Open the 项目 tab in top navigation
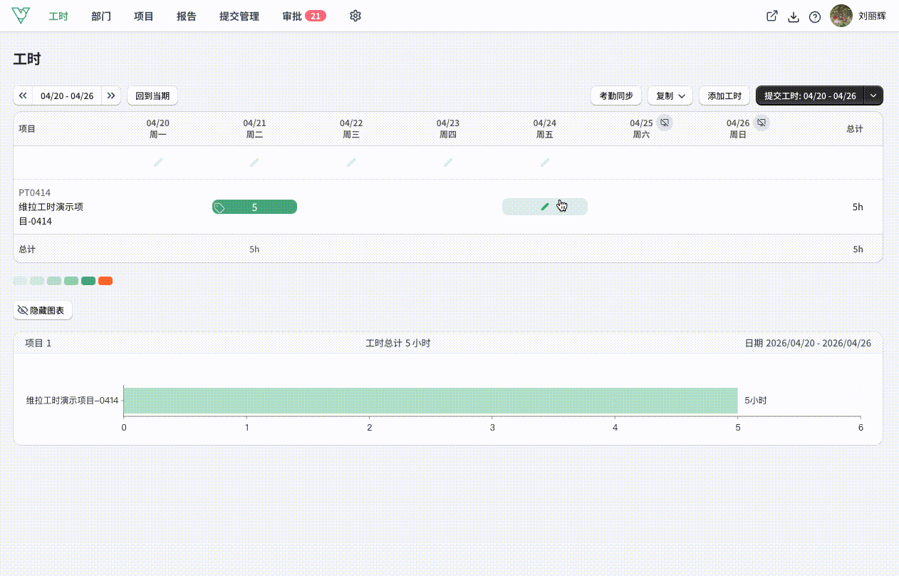This screenshot has height=576, width=899. point(144,16)
